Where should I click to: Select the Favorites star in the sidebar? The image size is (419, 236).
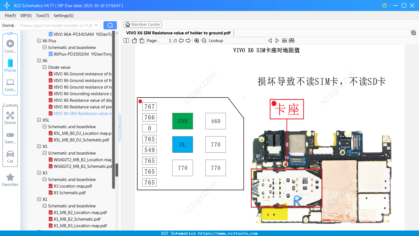point(10,179)
